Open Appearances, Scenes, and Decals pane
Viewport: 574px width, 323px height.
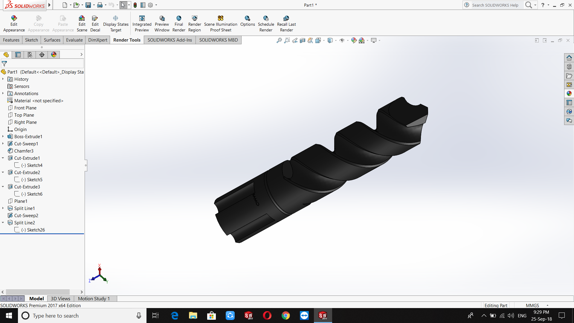pyautogui.click(x=569, y=94)
